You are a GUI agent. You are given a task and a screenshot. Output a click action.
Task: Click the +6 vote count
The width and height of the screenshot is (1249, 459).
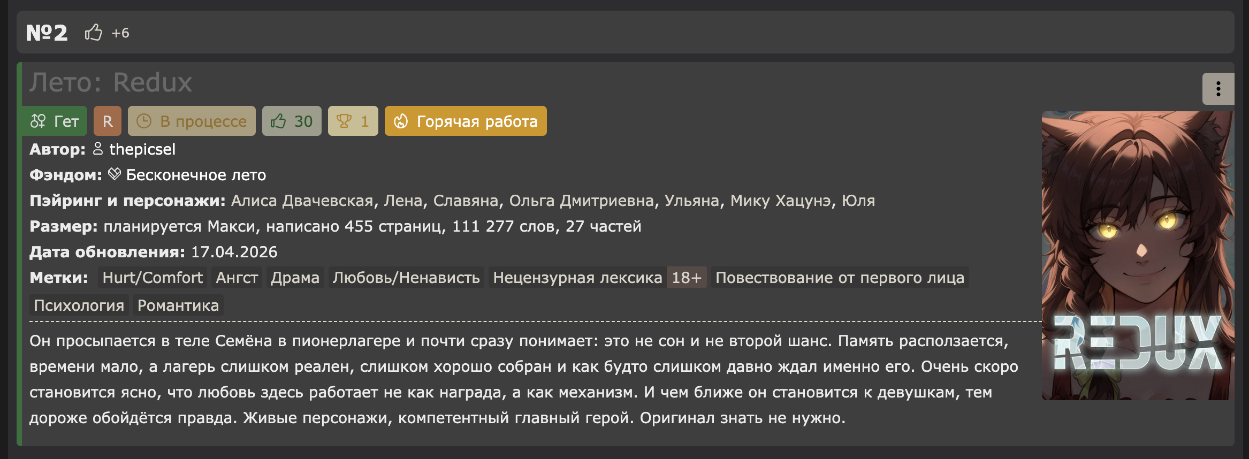(120, 33)
